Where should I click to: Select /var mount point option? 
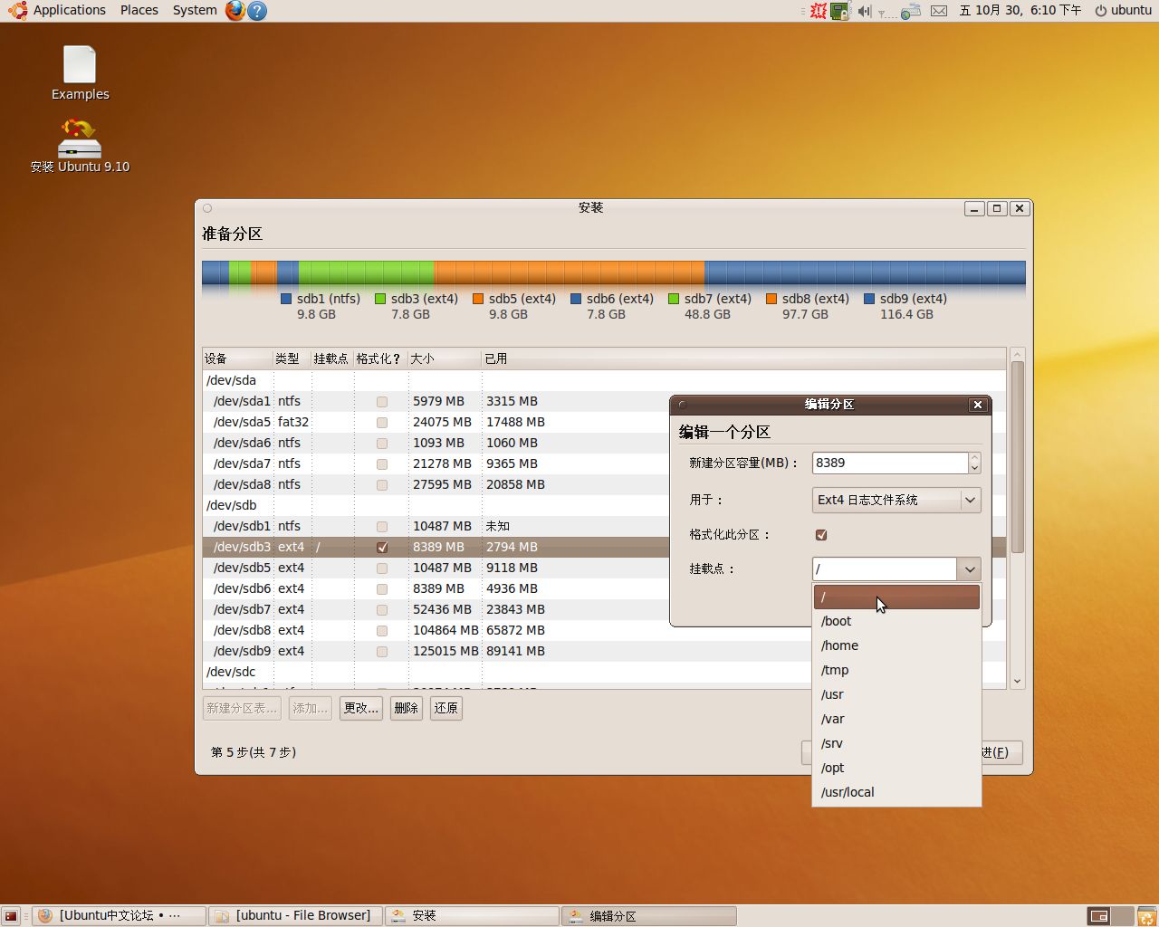click(x=896, y=719)
